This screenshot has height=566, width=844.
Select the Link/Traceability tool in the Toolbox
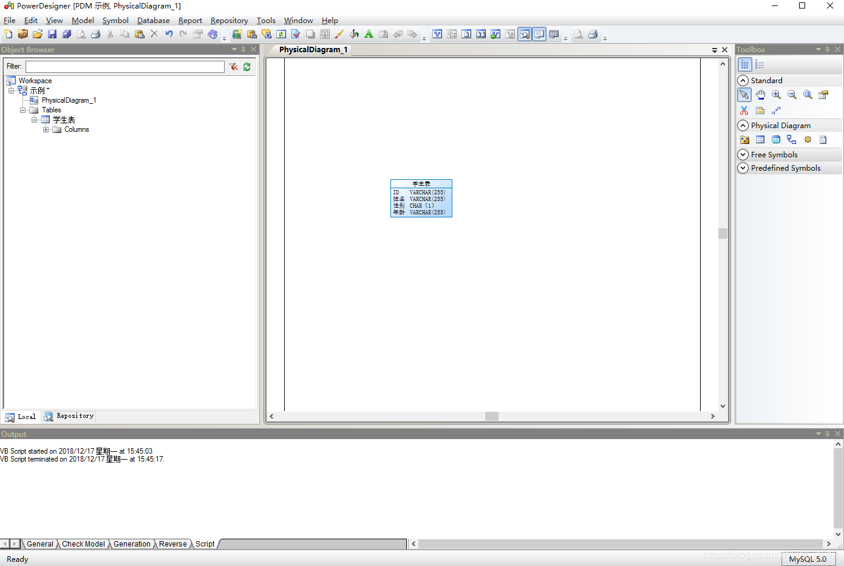coord(776,111)
